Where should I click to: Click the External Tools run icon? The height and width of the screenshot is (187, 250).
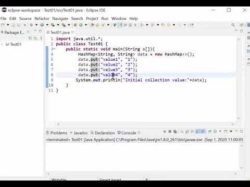tap(64, 25)
